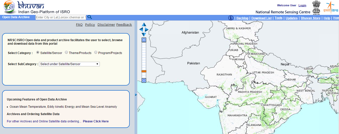Click the Maharashtra label on the map
The image size is (339, 134).
point(237,116)
